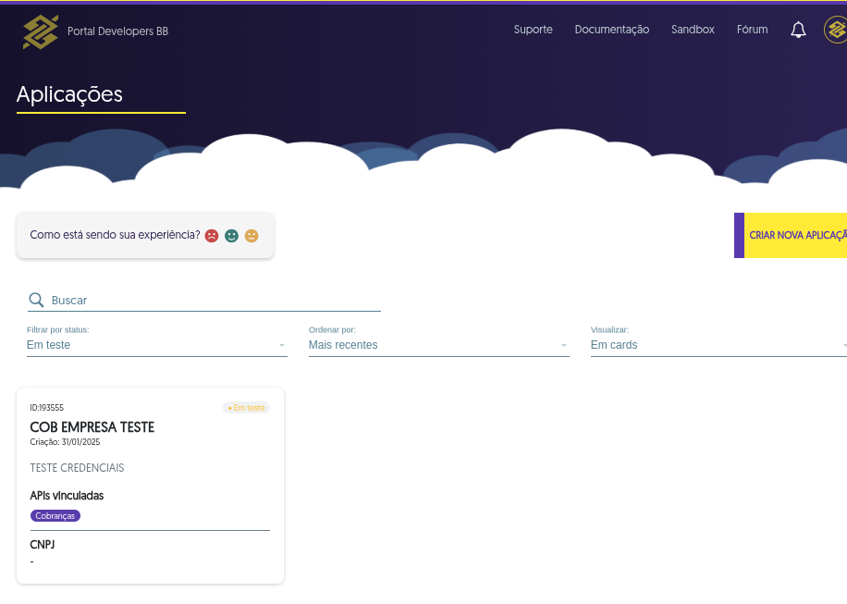Open the user profile avatar icon
The height and width of the screenshot is (604, 847).
836,30
